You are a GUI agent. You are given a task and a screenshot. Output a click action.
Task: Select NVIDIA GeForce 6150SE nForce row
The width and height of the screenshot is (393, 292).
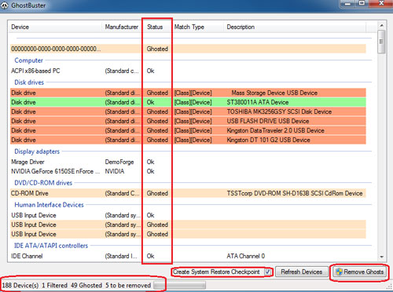coord(188,171)
